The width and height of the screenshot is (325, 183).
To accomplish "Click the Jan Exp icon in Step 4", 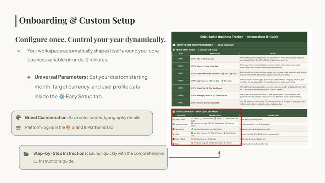I will coord(211,81).
